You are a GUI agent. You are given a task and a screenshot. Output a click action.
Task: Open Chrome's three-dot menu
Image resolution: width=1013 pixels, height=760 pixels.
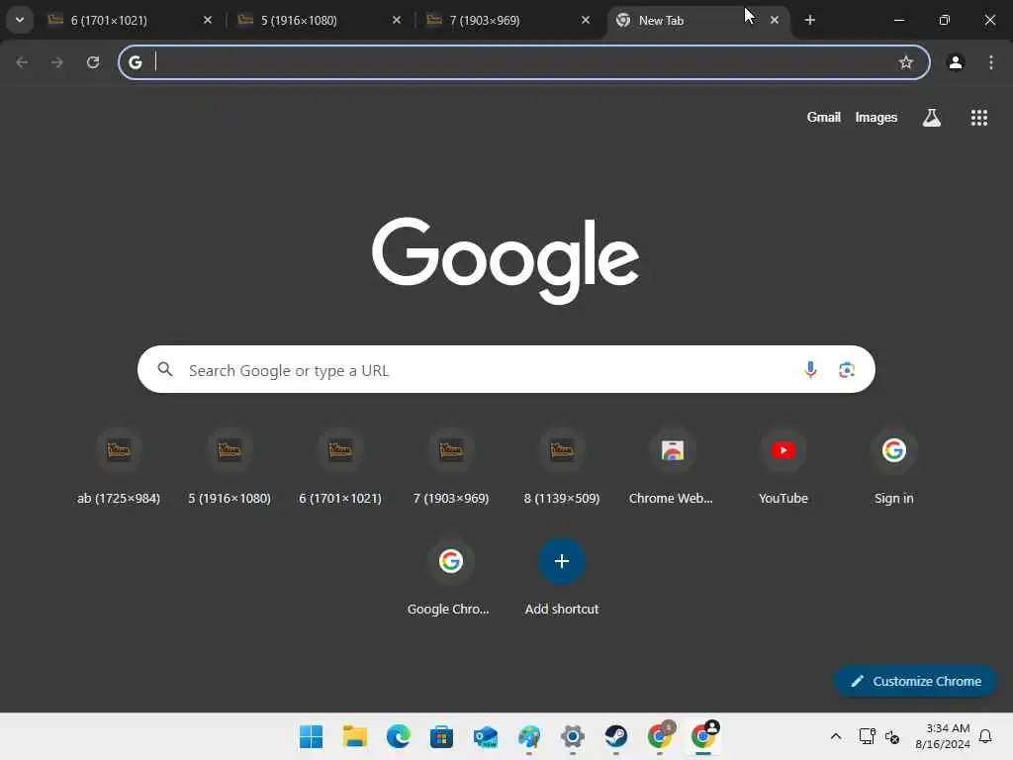[x=991, y=62]
